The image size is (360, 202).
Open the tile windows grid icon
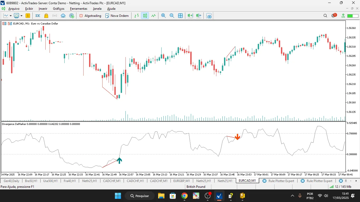pos(180,16)
